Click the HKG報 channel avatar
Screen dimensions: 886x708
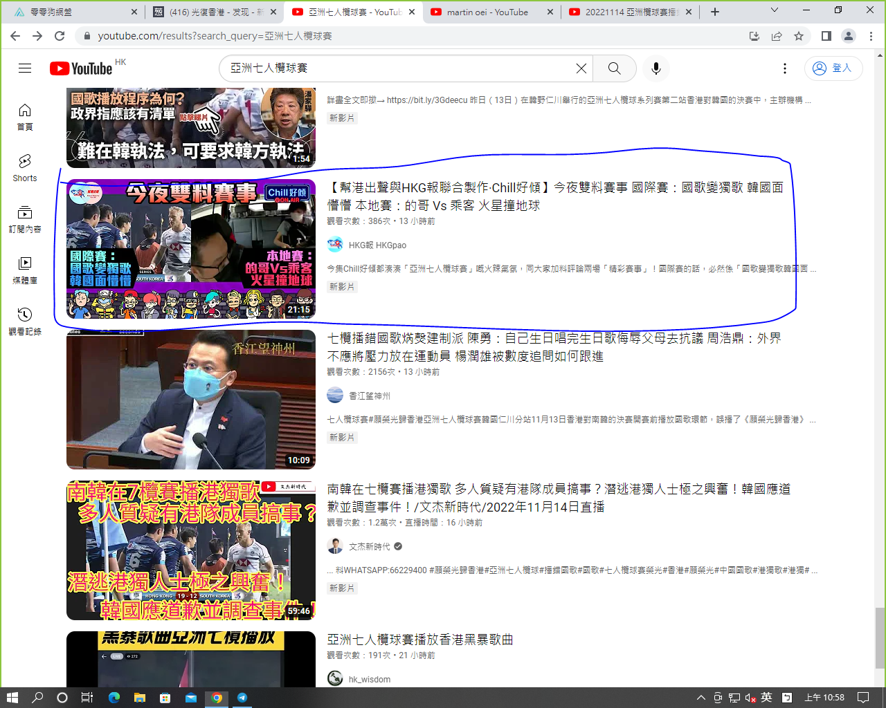tap(335, 245)
